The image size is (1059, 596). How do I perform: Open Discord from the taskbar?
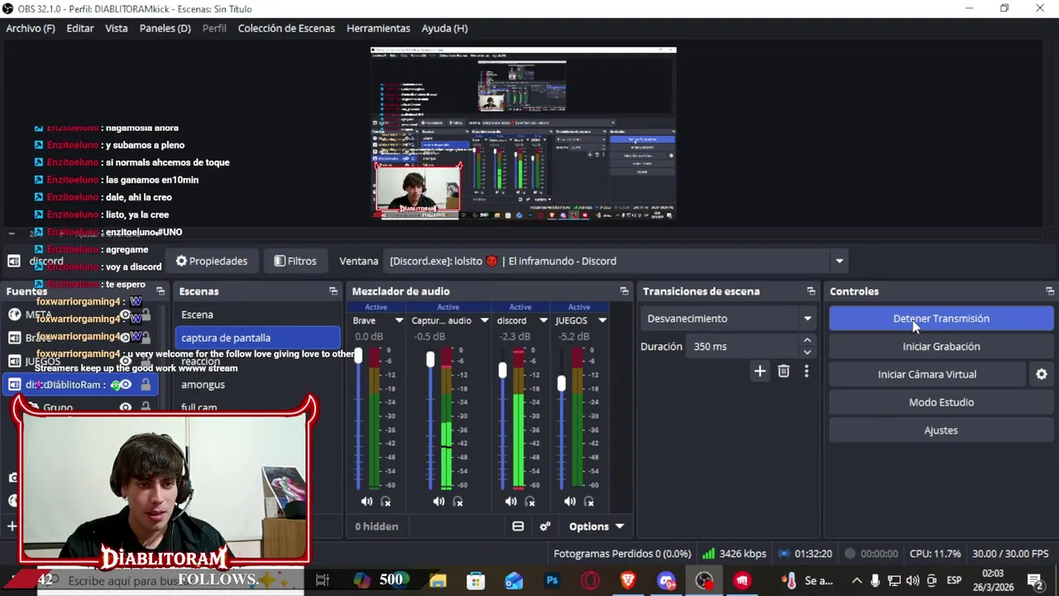(x=666, y=580)
